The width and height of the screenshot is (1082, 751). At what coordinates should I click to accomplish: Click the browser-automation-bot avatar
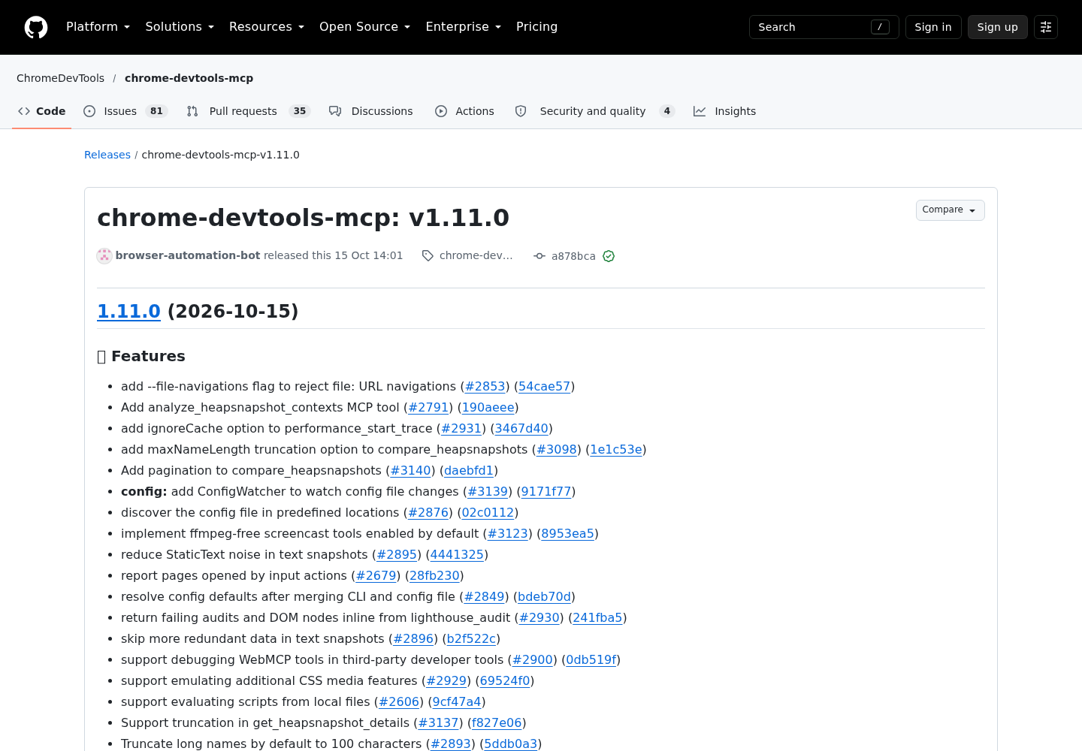pos(104,256)
